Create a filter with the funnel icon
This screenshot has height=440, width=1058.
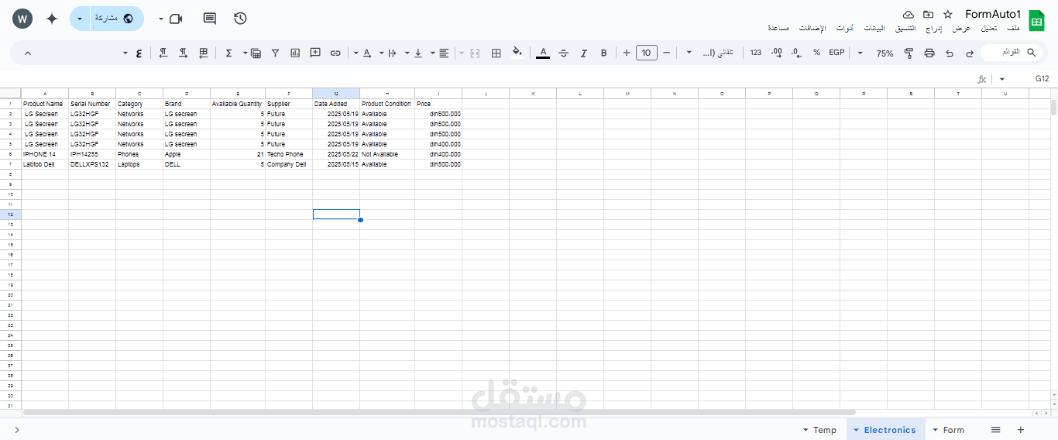276,53
